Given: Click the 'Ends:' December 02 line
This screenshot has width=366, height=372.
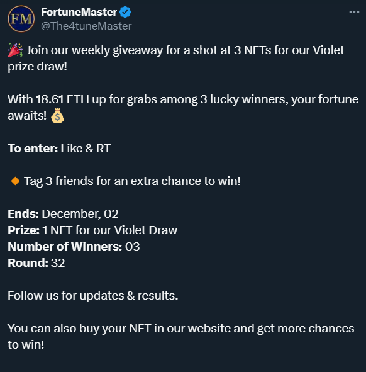Looking at the screenshot, I should (x=63, y=214).
